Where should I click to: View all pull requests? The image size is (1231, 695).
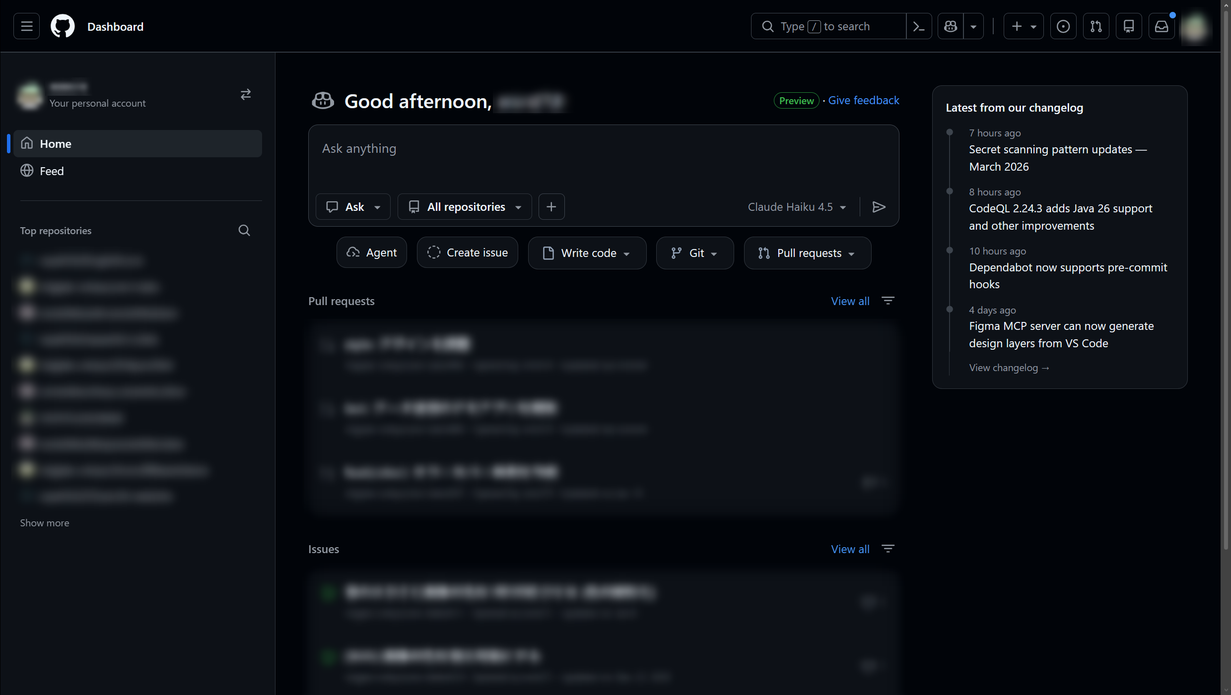click(x=850, y=301)
